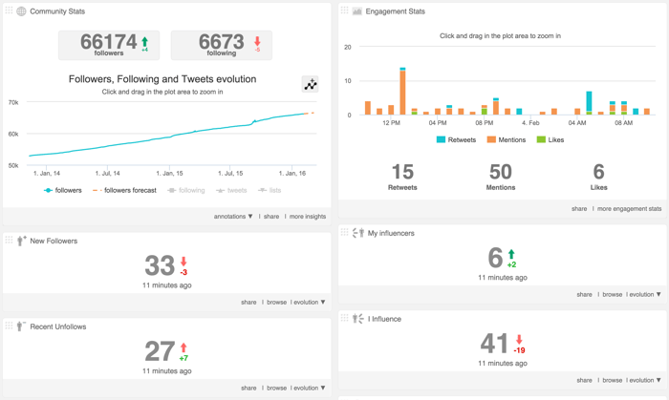Expand evolution in My influencers widget
The image size is (669, 400).
click(x=644, y=295)
